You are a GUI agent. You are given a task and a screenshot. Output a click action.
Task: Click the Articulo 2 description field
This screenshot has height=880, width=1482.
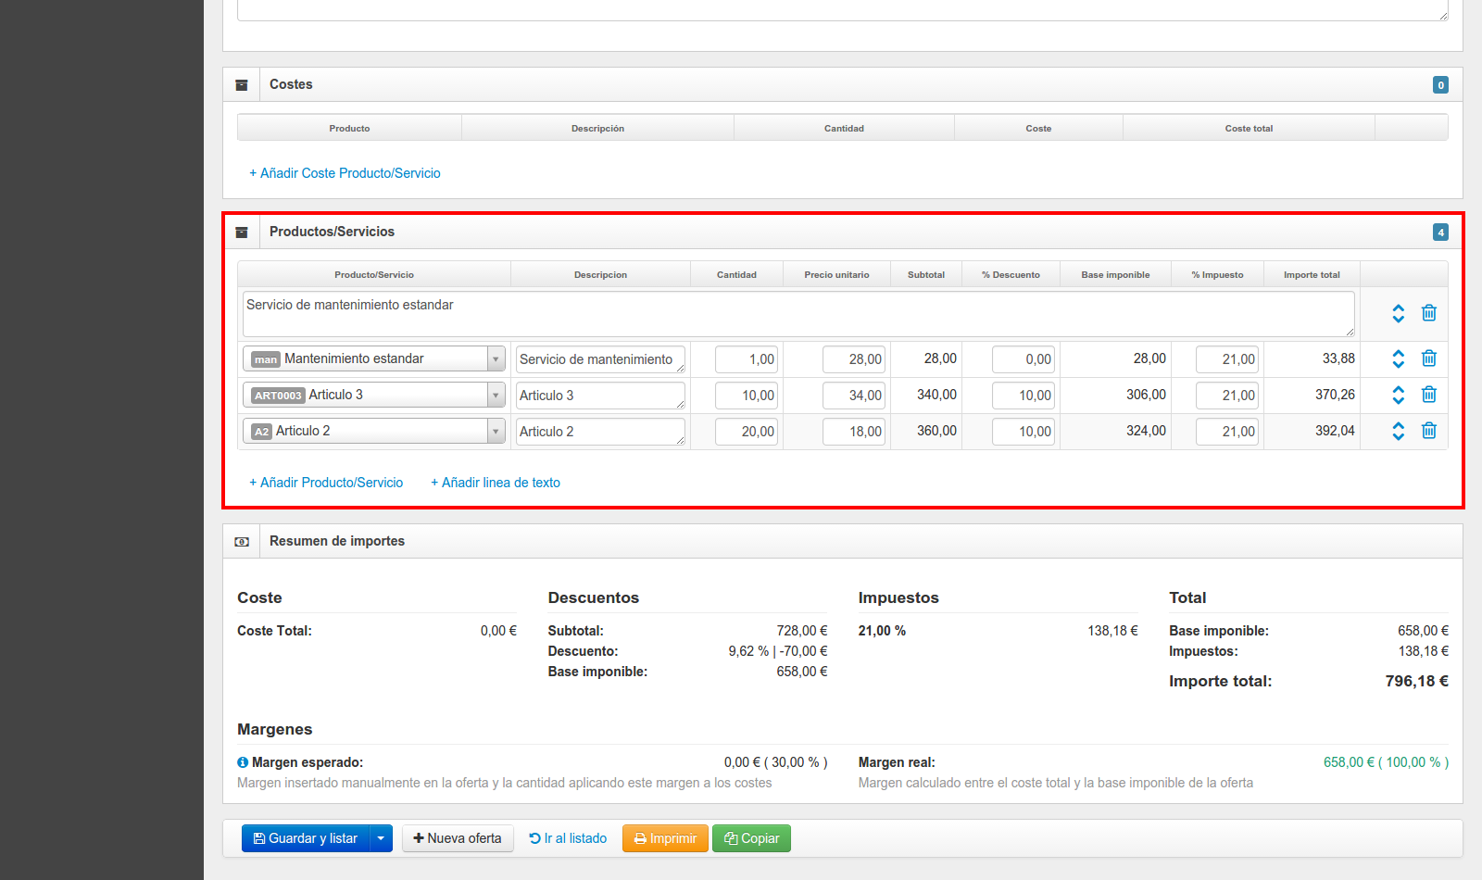coord(600,432)
